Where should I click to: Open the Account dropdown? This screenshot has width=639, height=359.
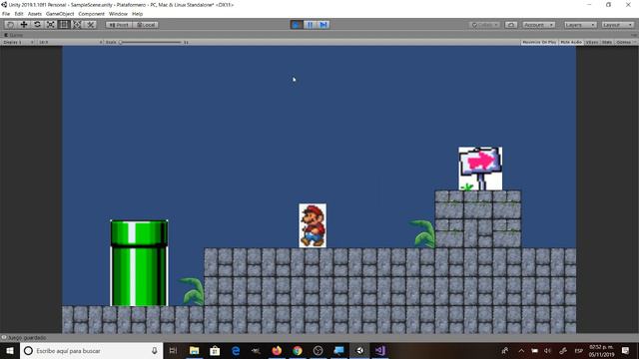538,25
